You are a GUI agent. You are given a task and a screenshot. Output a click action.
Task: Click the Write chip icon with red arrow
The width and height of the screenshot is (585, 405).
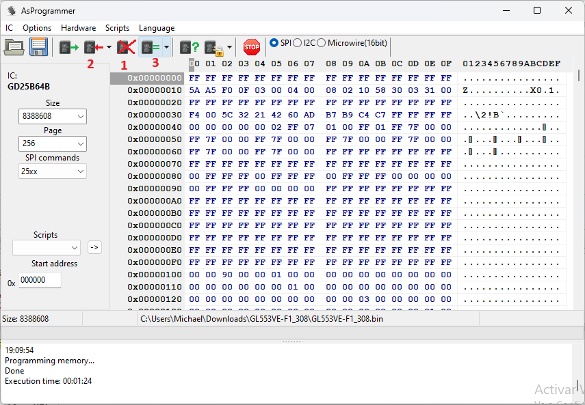pos(93,47)
